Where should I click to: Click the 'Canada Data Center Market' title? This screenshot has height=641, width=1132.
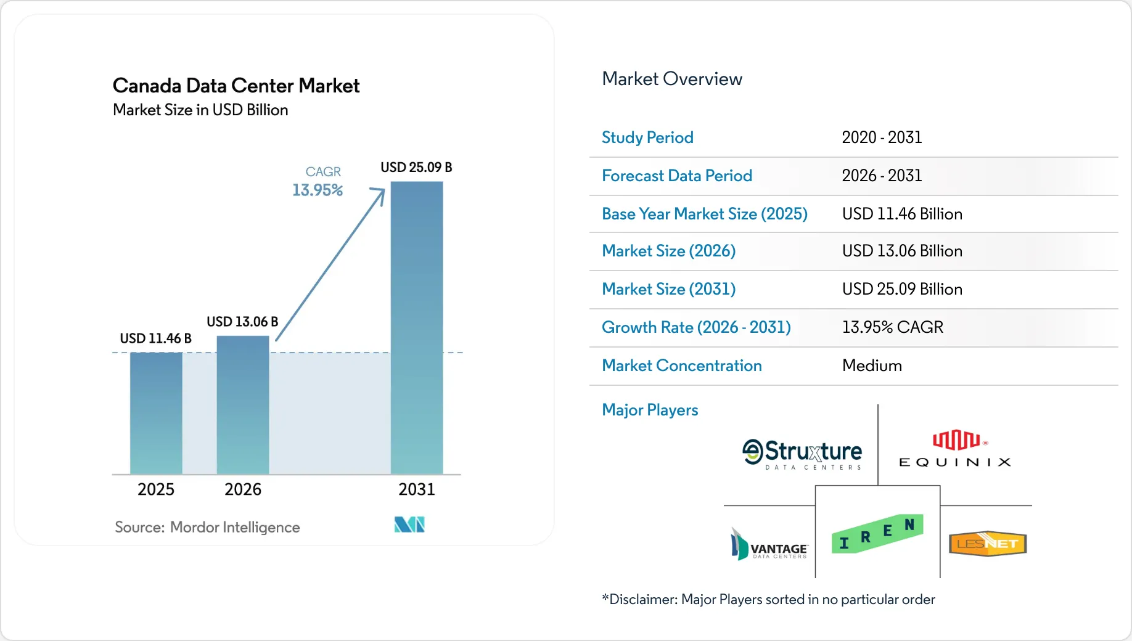236,86
